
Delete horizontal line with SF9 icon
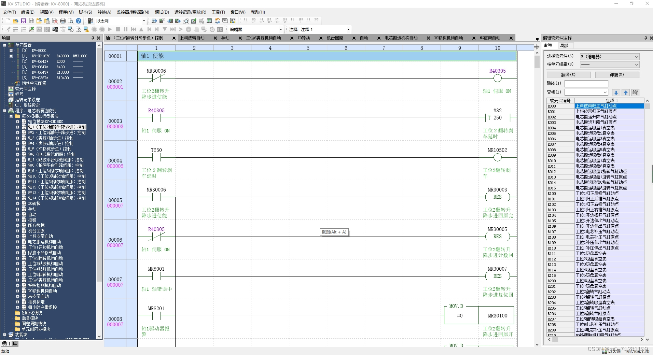pos(316,20)
